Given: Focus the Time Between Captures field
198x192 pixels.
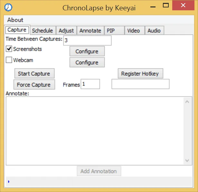Looking at the screenshot, I should tap(87, 41).
